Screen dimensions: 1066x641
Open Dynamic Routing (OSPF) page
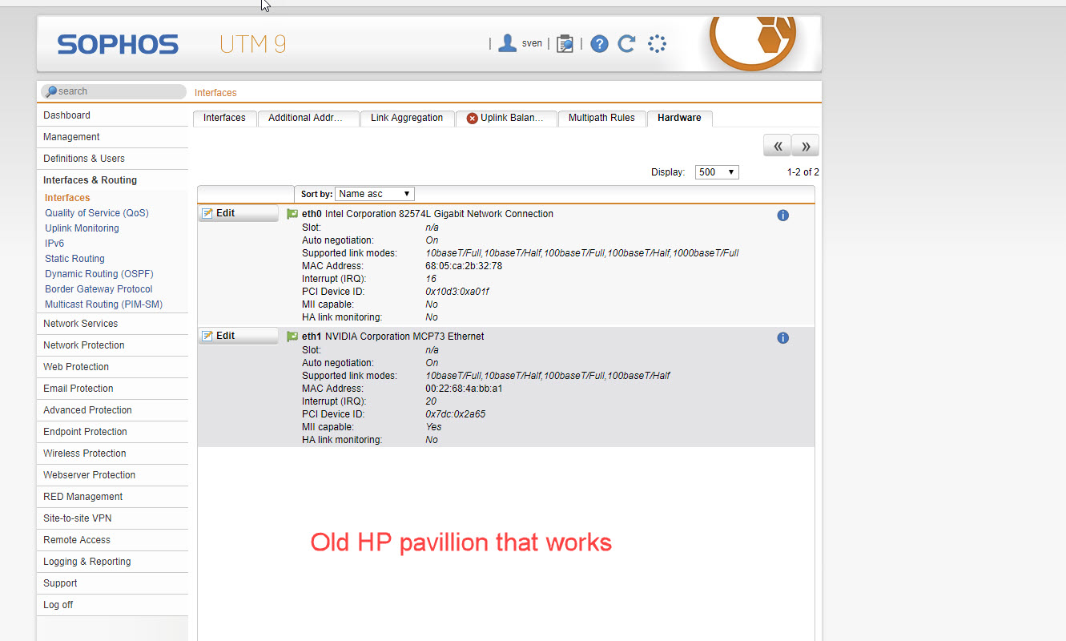pyautogui.click(x=99, y=274)
